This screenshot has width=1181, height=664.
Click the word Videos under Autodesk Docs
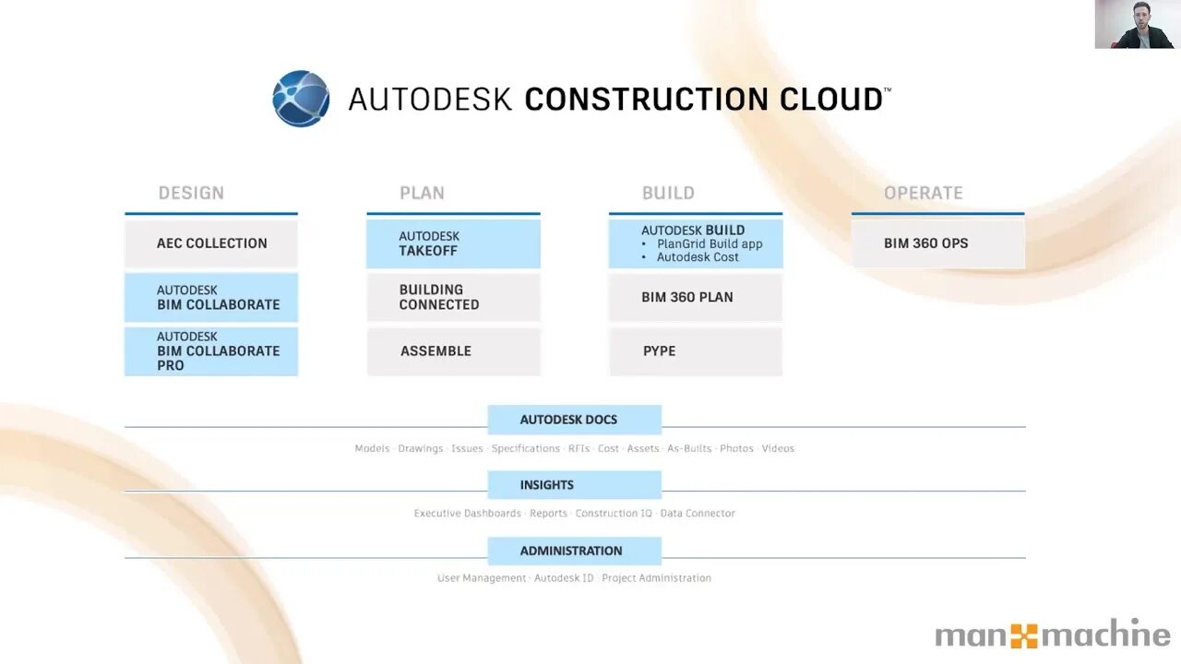778,448
